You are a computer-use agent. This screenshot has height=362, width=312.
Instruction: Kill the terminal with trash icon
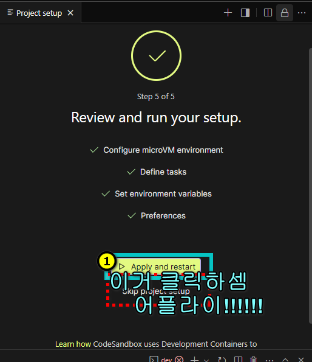(253, 360)
